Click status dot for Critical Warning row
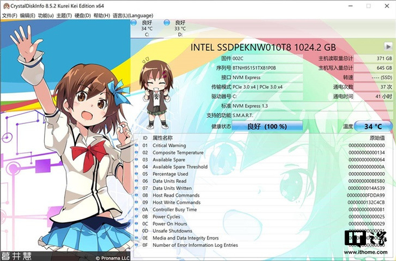 [137, 146]
